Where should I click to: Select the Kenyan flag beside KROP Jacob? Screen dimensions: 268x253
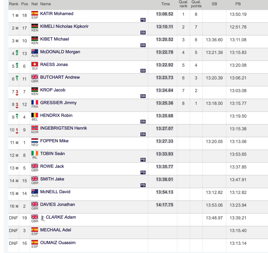(35, 90)
